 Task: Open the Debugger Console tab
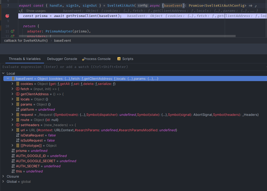[x=62, y=59]
